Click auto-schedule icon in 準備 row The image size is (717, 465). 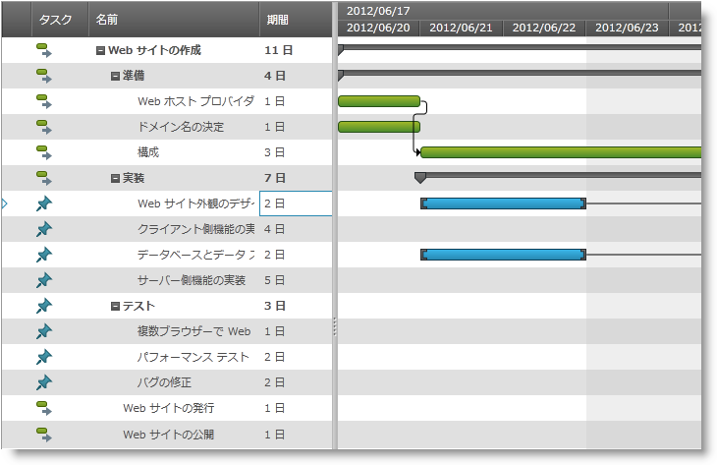pos(44,76)
